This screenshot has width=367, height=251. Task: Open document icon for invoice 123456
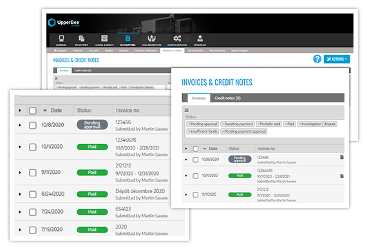(342, 157)
